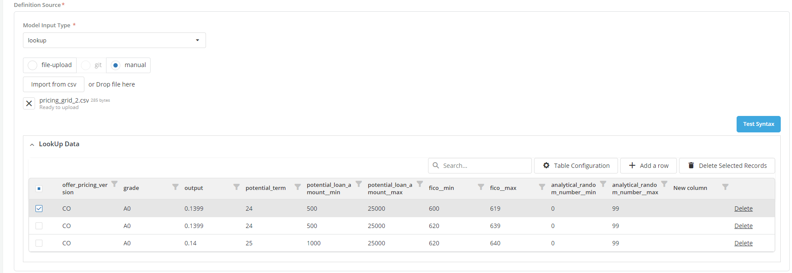Filter the fico_max column
The image size is (792, 273).
pos(542,187)
